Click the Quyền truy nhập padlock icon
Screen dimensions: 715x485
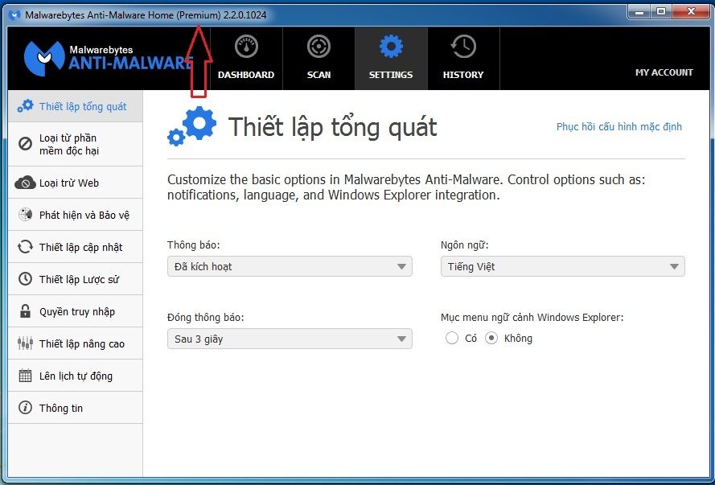click(25, 311)
